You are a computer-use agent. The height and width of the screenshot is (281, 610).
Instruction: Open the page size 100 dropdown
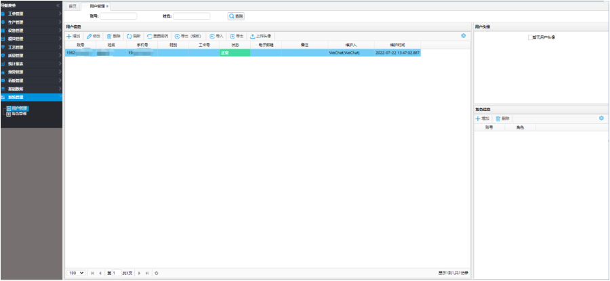(x=76, y=273)
